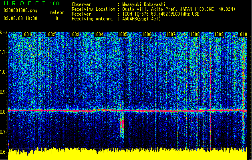Select the 1603 time marker
The image size is (252, 160).
click(x=75, y=34)
